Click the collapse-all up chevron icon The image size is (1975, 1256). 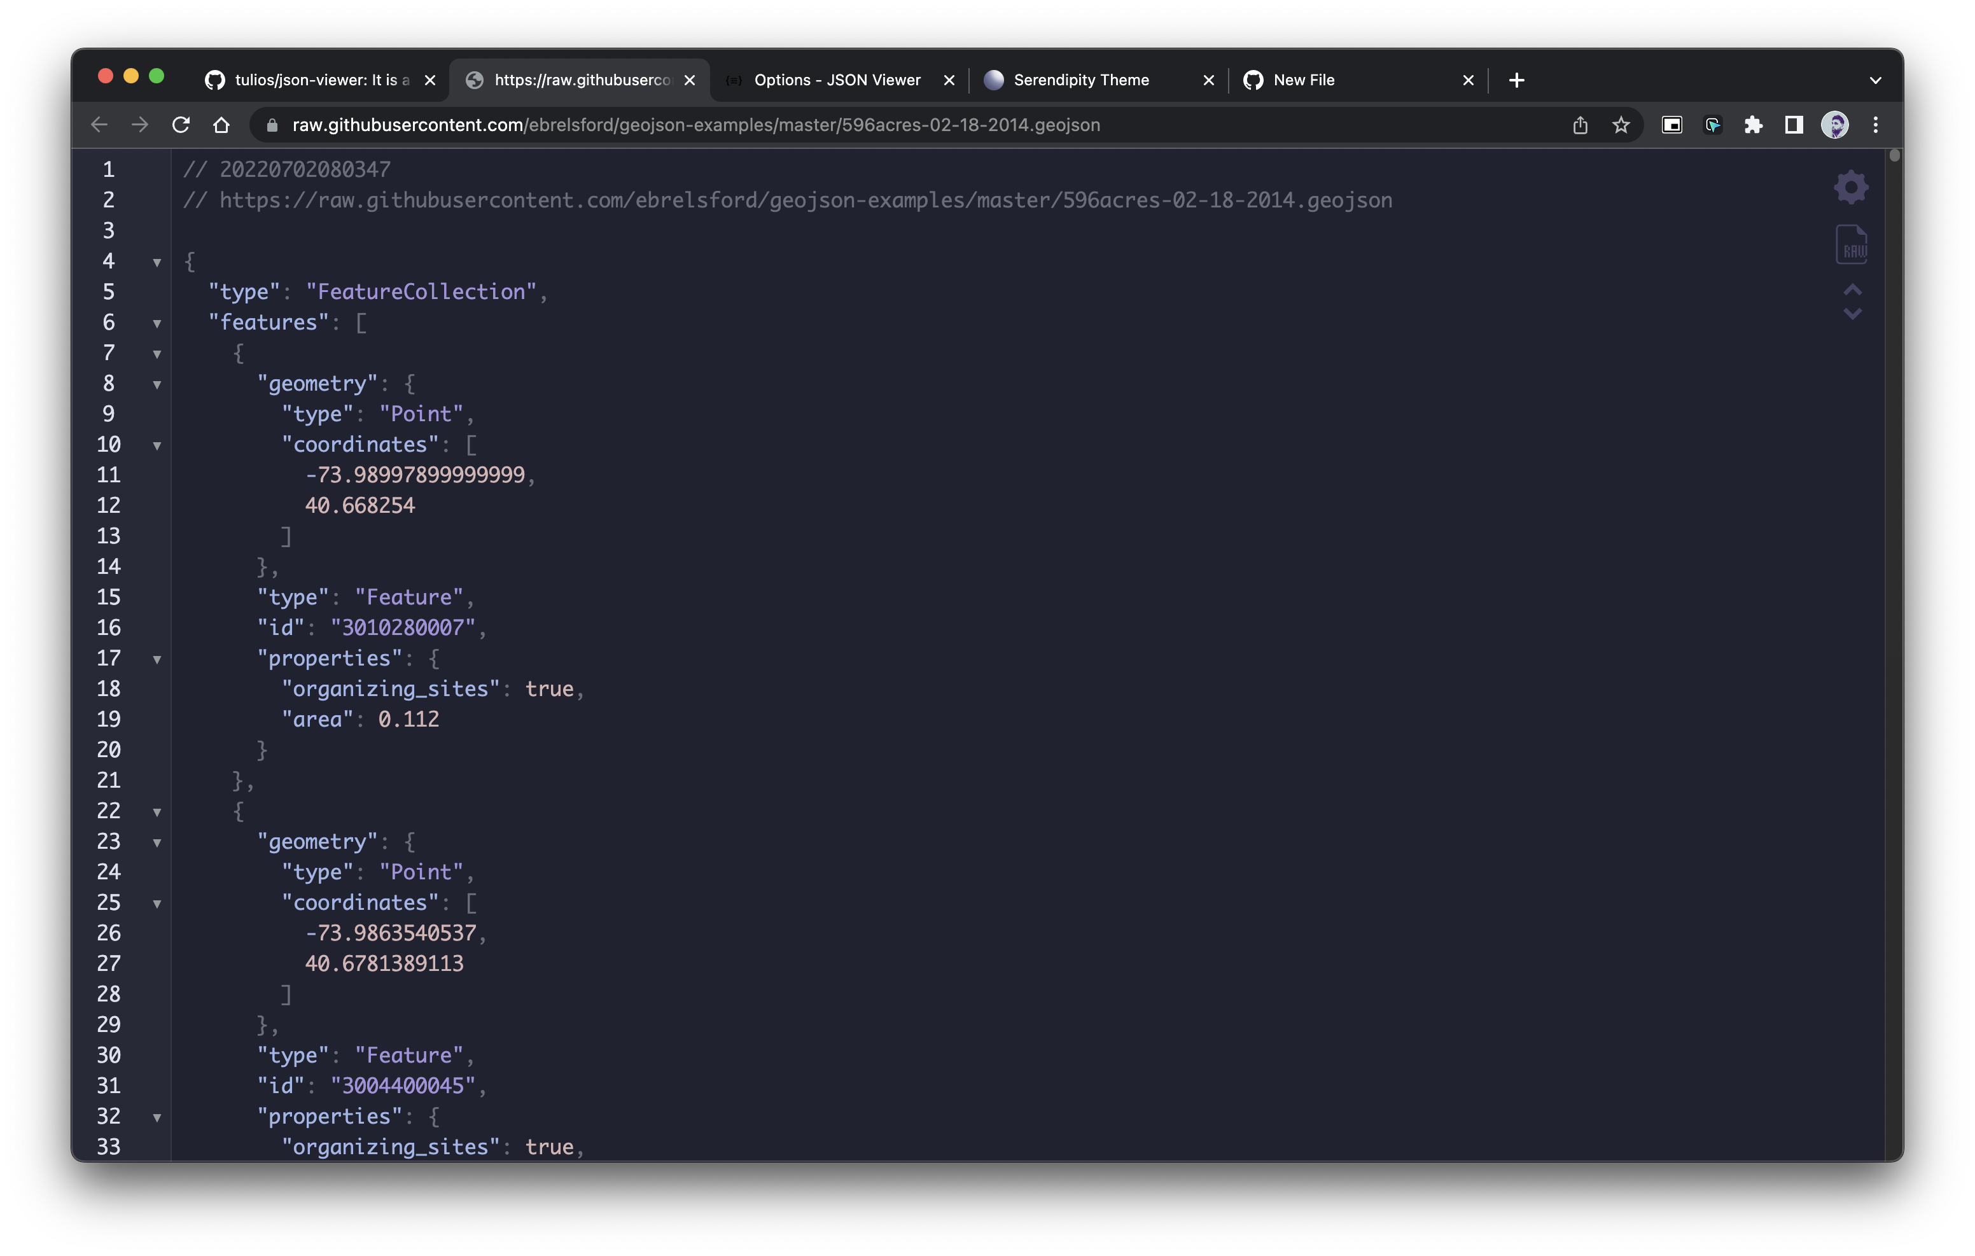1852,290
